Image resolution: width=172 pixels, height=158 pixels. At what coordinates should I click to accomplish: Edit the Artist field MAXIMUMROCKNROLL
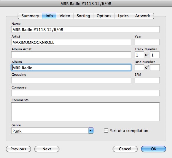coord(71,42)
